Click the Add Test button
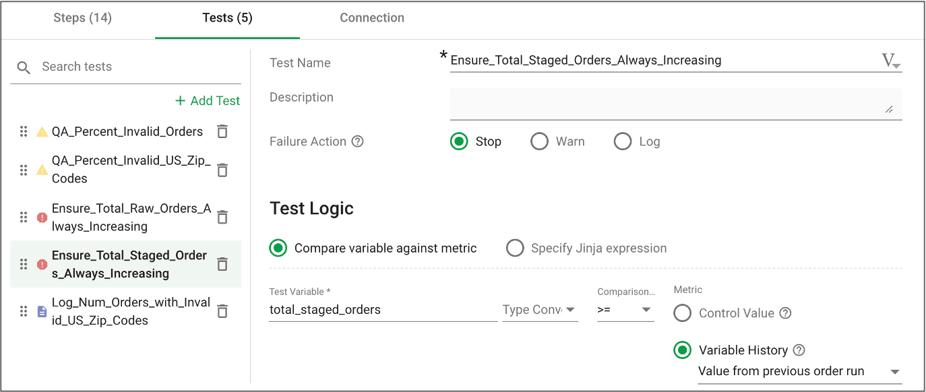926x392 pixels. [208, 100]
